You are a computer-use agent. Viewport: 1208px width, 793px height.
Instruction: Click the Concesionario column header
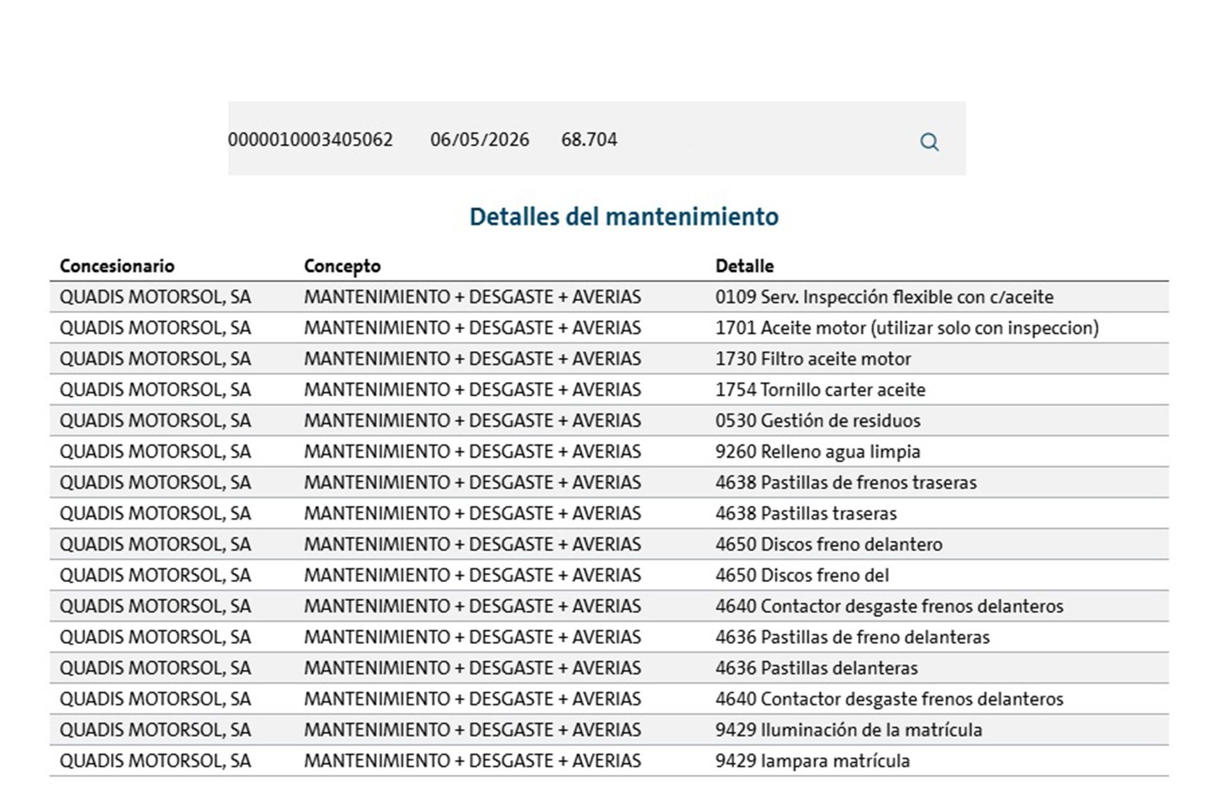pos(117,266)
